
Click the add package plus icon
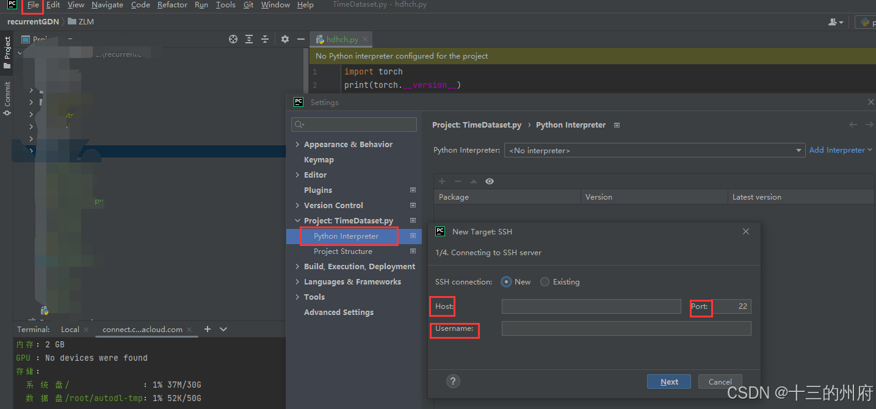(443, 181)
